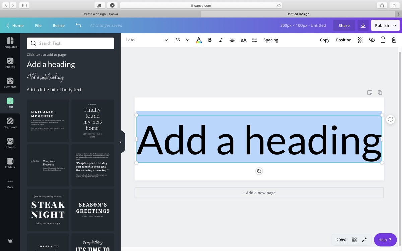402x251 pixels.
Task: Click the Share button
Action: click(x=344, y=25)
